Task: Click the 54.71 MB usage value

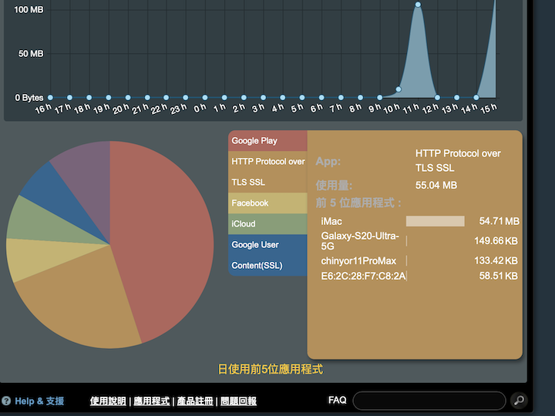Action: click(499, 221)
